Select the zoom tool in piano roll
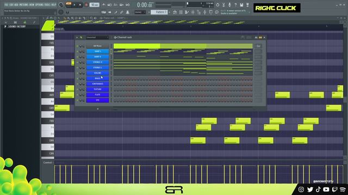Viewport: 348px width, 195px height. tap(91, 18)
